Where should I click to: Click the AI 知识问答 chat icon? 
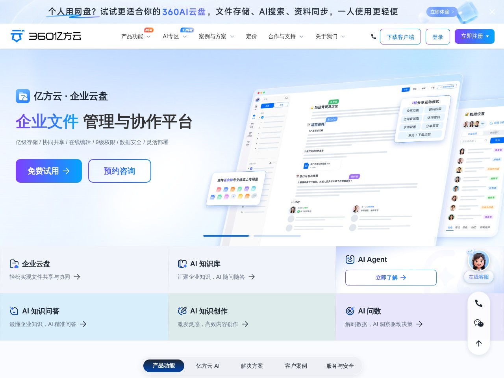tap(14, 311)
